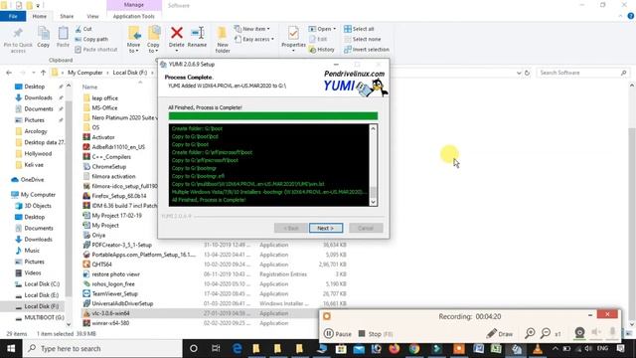Stop the screen recording
This screenshot has height=358, width=636.
[x=376, y=334]
